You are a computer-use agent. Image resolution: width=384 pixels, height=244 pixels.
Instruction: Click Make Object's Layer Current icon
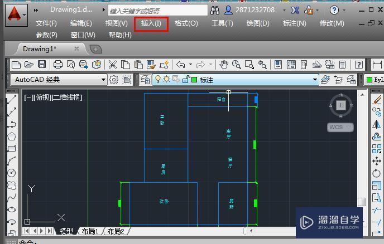[x=325, y=80]
